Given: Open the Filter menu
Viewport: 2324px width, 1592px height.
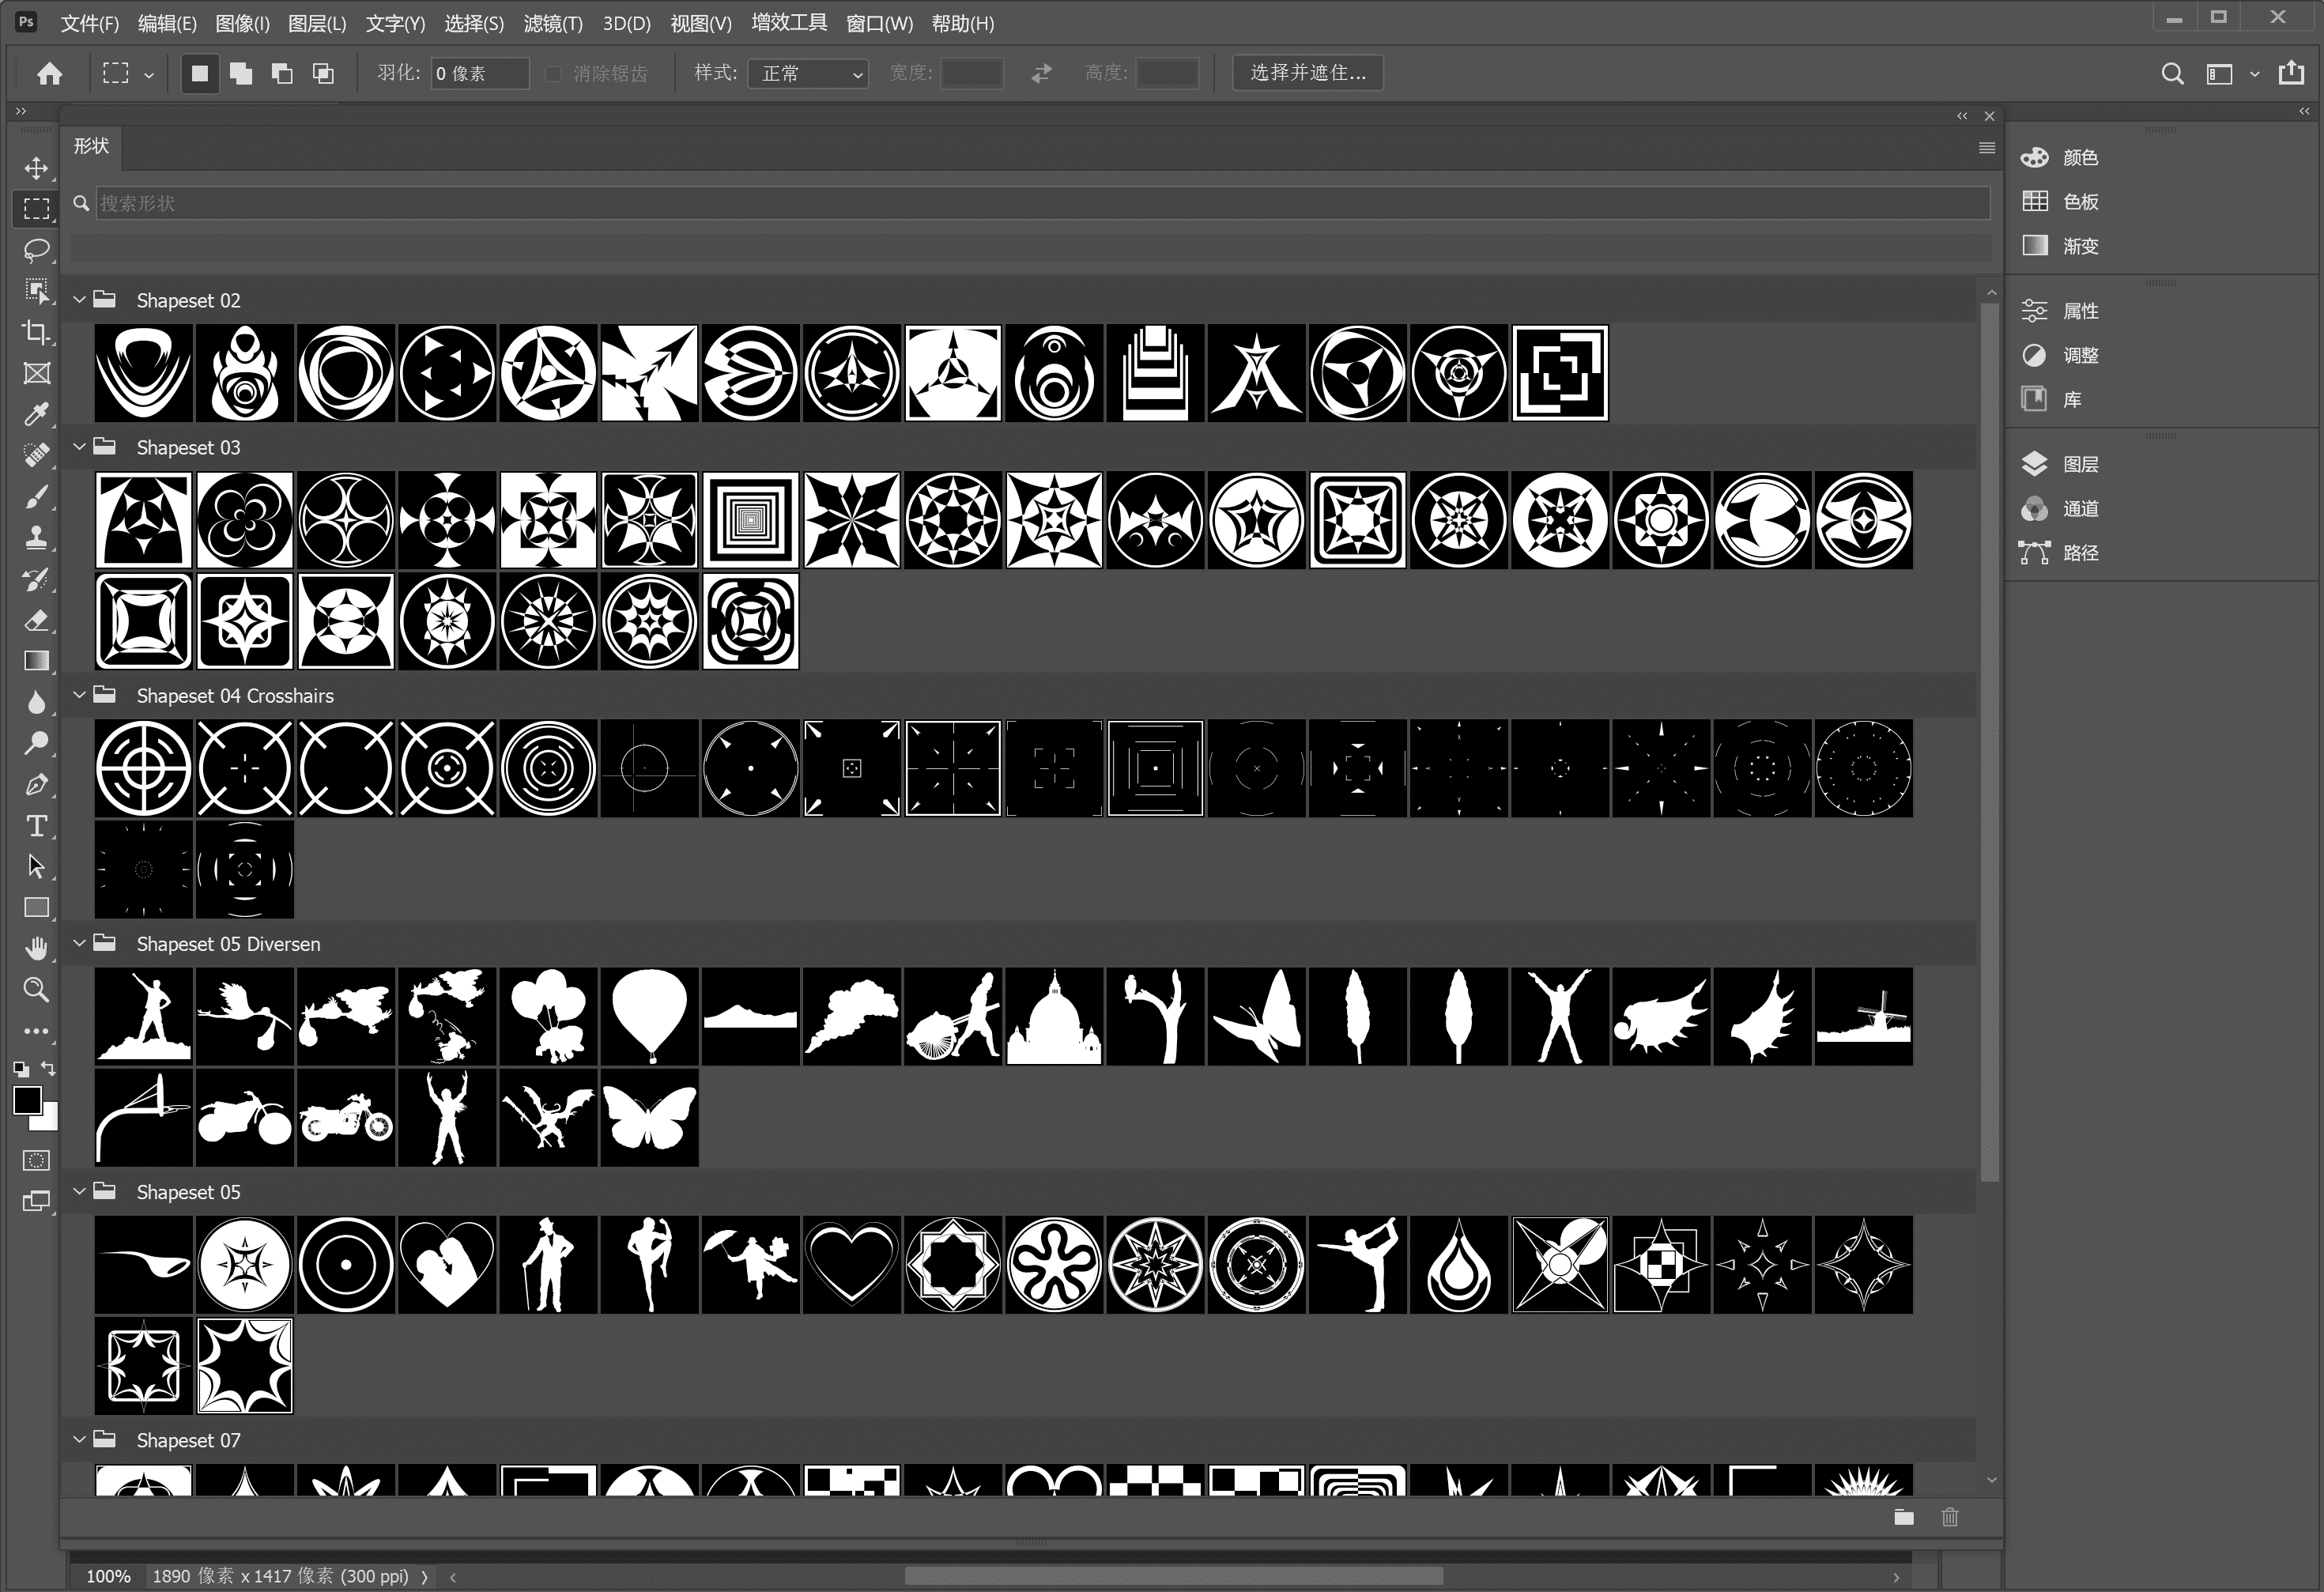Looking at the screenshot, I should [x=552, y=23].
